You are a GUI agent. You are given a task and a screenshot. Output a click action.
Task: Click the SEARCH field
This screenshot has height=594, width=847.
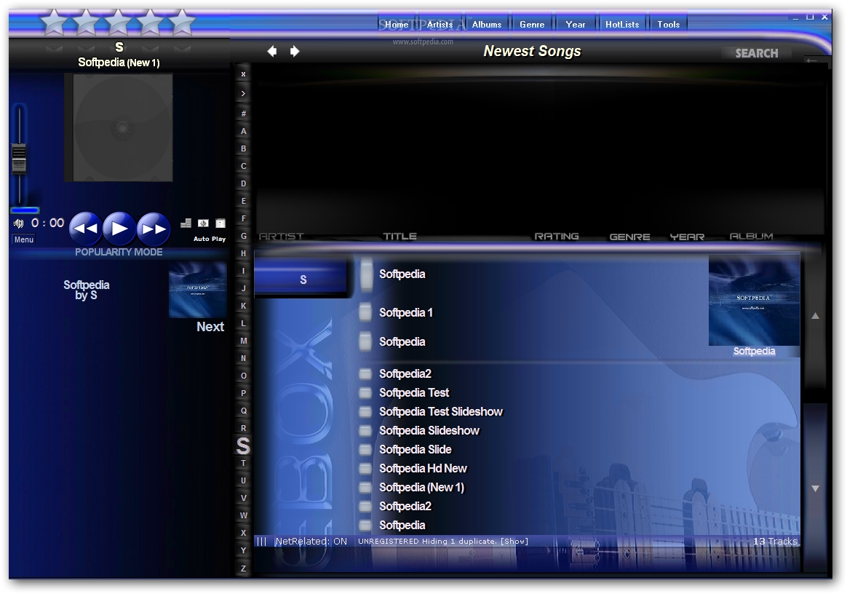(x=756, y=53)
